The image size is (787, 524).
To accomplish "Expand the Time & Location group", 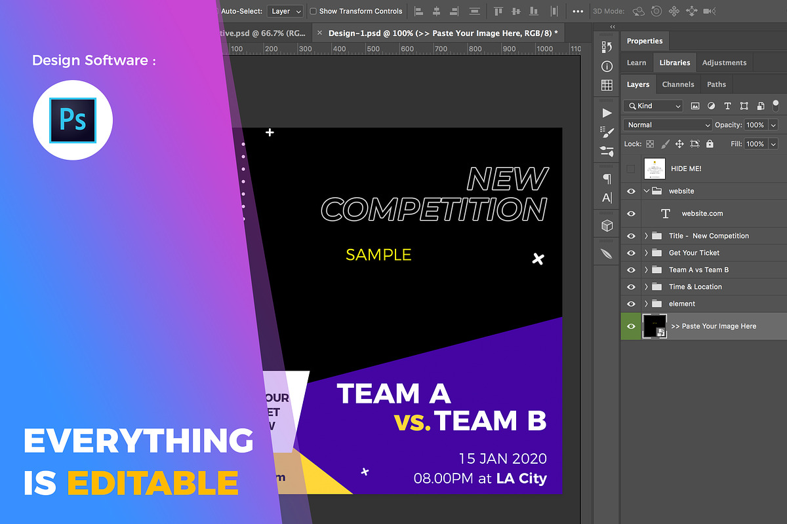I will tap(646, 287).
